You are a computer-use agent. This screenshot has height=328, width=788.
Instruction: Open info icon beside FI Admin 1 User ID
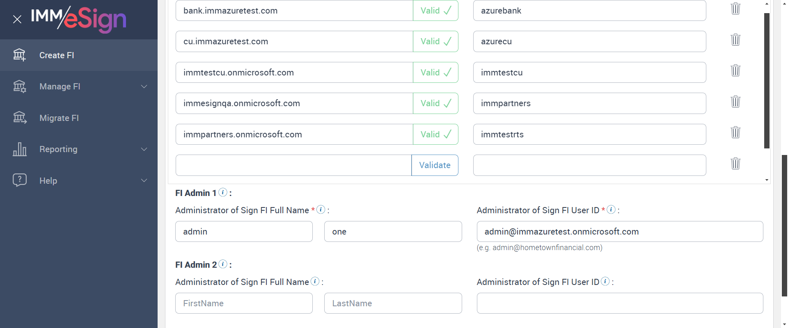(x=611, y=210)
